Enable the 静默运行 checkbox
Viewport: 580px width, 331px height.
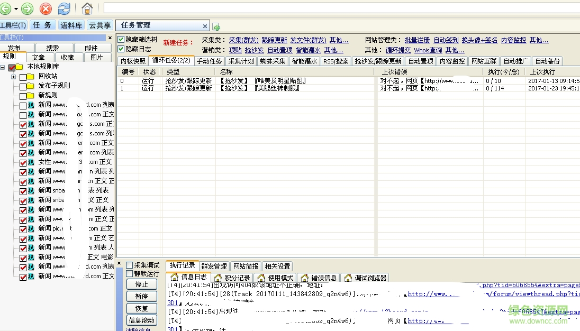(x=130, y=274)
